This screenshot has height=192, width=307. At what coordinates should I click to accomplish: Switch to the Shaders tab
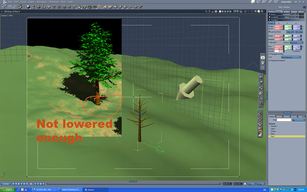[286, 116]
